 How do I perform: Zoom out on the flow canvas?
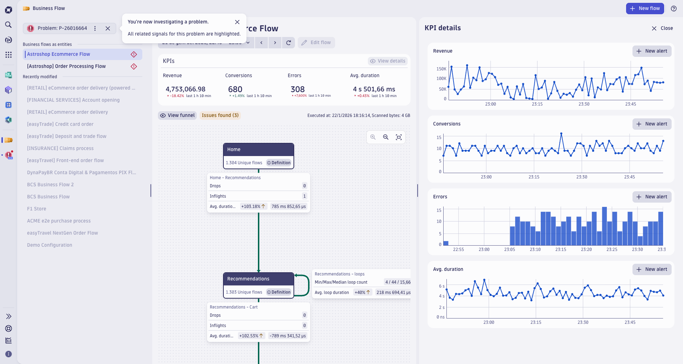pyautogui.click(x=386, y=137)
